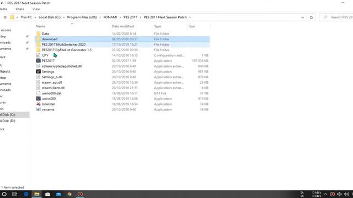Open Task View on taskbar

point(15,194)
